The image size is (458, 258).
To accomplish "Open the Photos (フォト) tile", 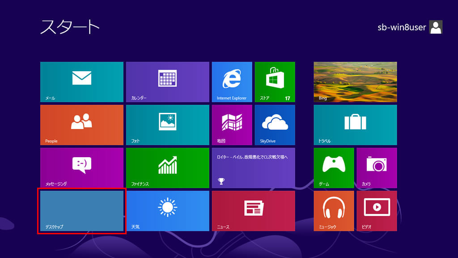I will coord(167,125).
